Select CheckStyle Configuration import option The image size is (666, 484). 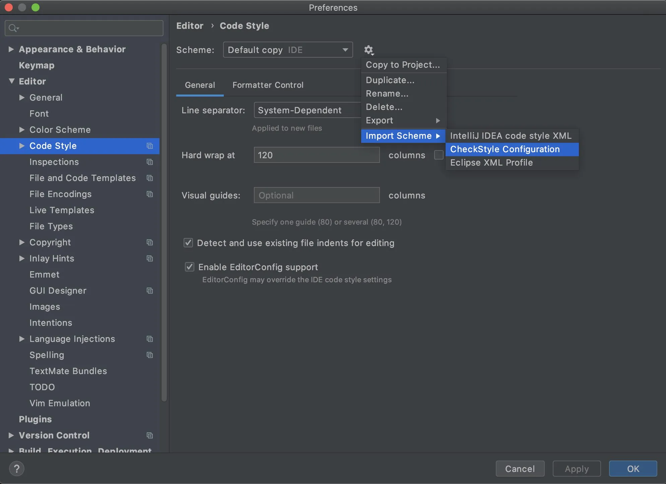tap(505, 149)
